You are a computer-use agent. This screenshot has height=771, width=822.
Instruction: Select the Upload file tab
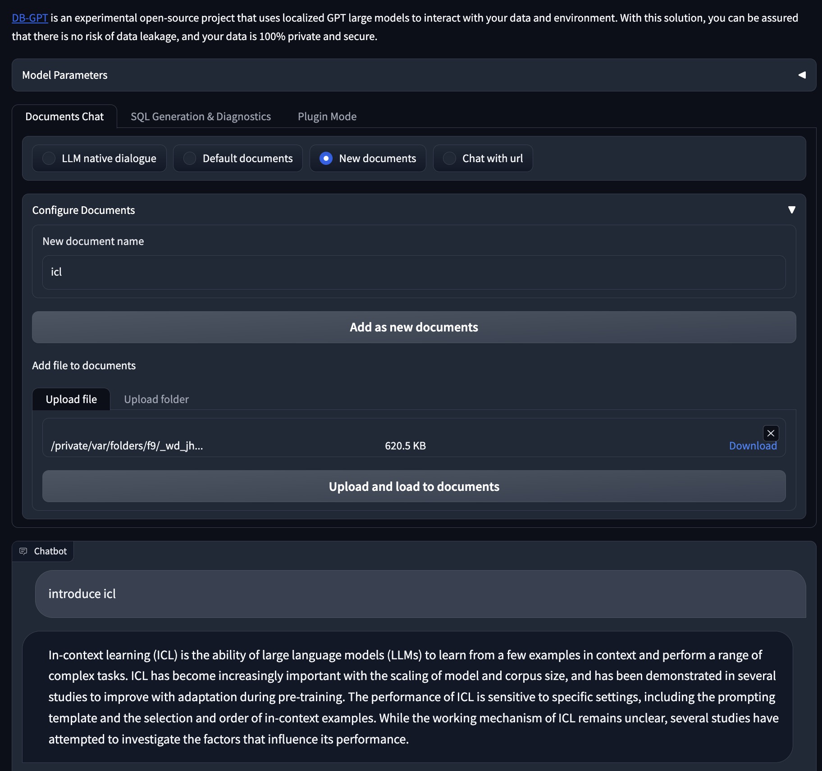pyautogui.click(x=71, y=399)
